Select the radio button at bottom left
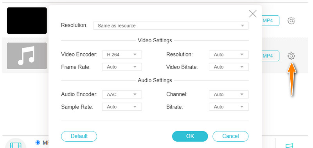 (x=38, y=143)
